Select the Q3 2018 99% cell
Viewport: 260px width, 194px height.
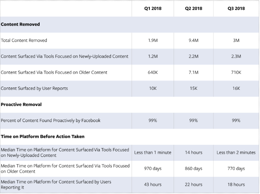[x=236, y=120]
